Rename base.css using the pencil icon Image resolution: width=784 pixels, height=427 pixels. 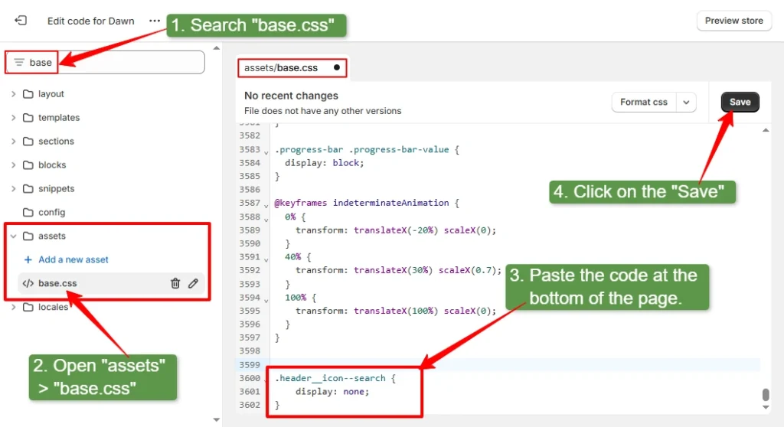coord(194,283)
